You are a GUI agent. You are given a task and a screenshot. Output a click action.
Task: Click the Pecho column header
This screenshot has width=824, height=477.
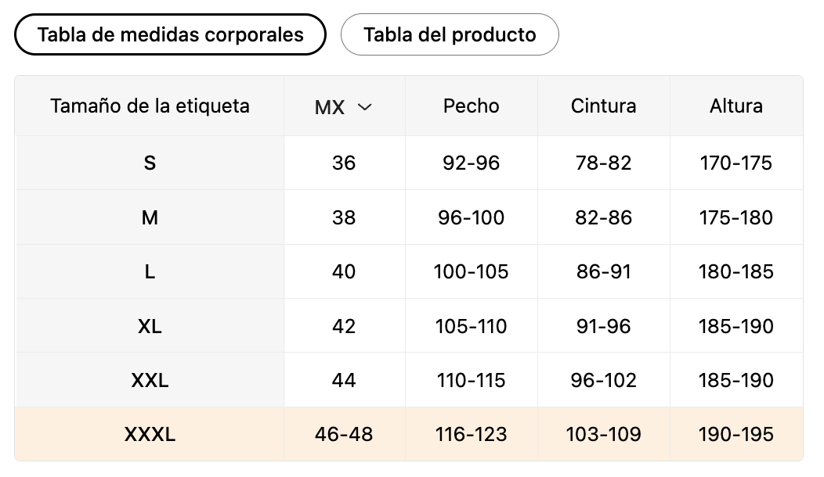pyautogui.click(x=472, y=106)
